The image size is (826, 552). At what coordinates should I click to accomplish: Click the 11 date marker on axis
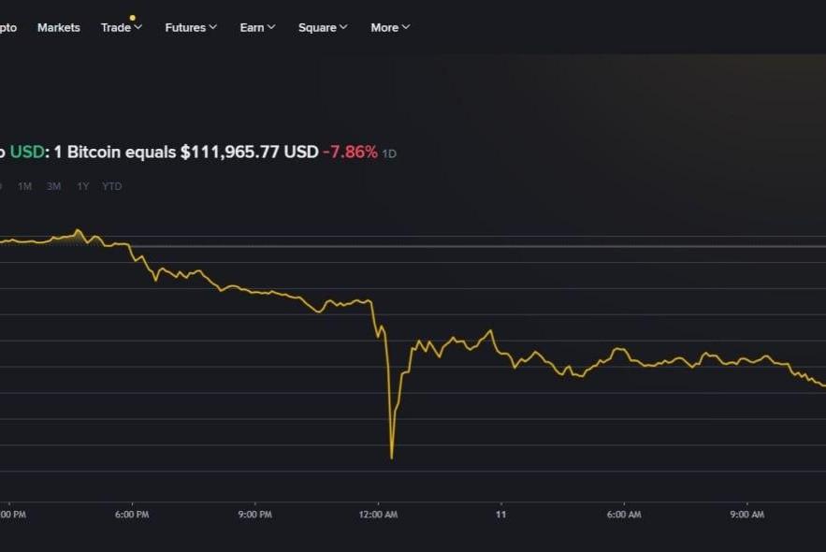click(500, 515)
